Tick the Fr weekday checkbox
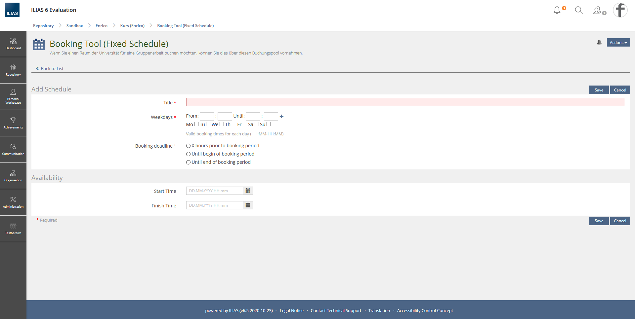 coord(245,124)
